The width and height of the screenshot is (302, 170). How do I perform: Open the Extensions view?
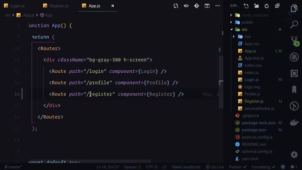click(x=294, y=73)
